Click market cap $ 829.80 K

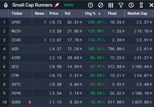pyautogui.click(x=142, y=102)
